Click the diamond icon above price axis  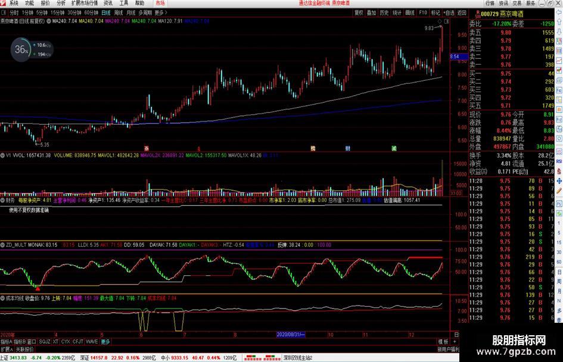(440, 21)
